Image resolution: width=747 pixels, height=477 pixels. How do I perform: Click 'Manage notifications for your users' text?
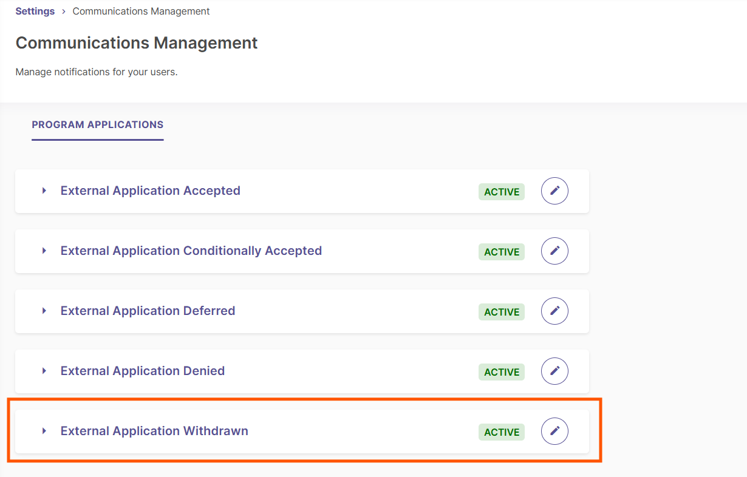[97, 72]
